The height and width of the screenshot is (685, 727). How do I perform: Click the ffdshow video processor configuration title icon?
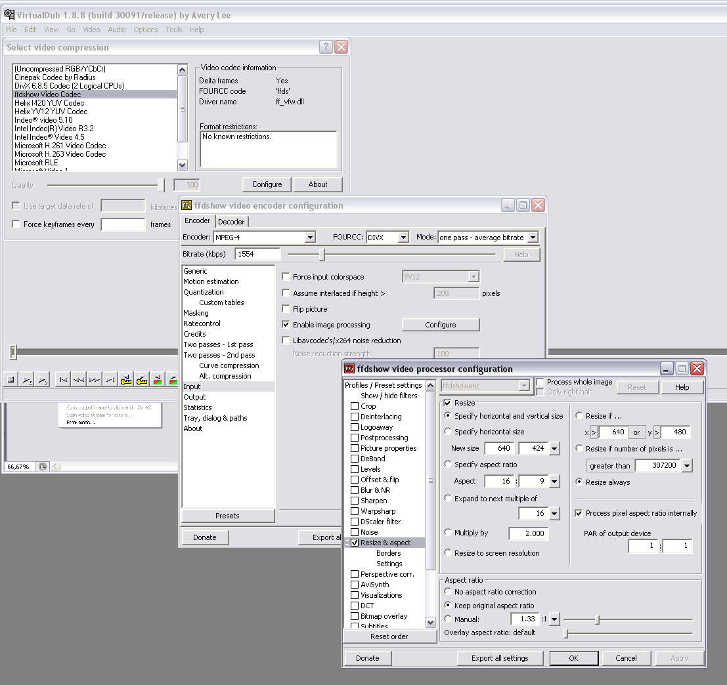click(x=349, y=369)
